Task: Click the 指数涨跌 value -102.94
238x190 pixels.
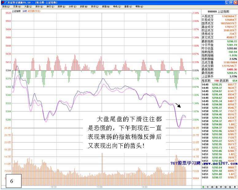Action: pos(232,52)
